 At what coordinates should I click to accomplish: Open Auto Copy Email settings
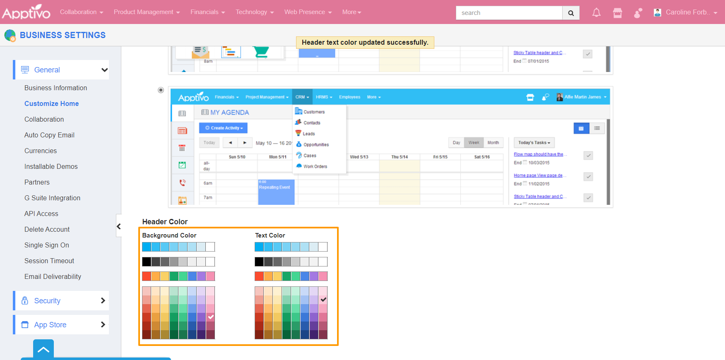49,135
